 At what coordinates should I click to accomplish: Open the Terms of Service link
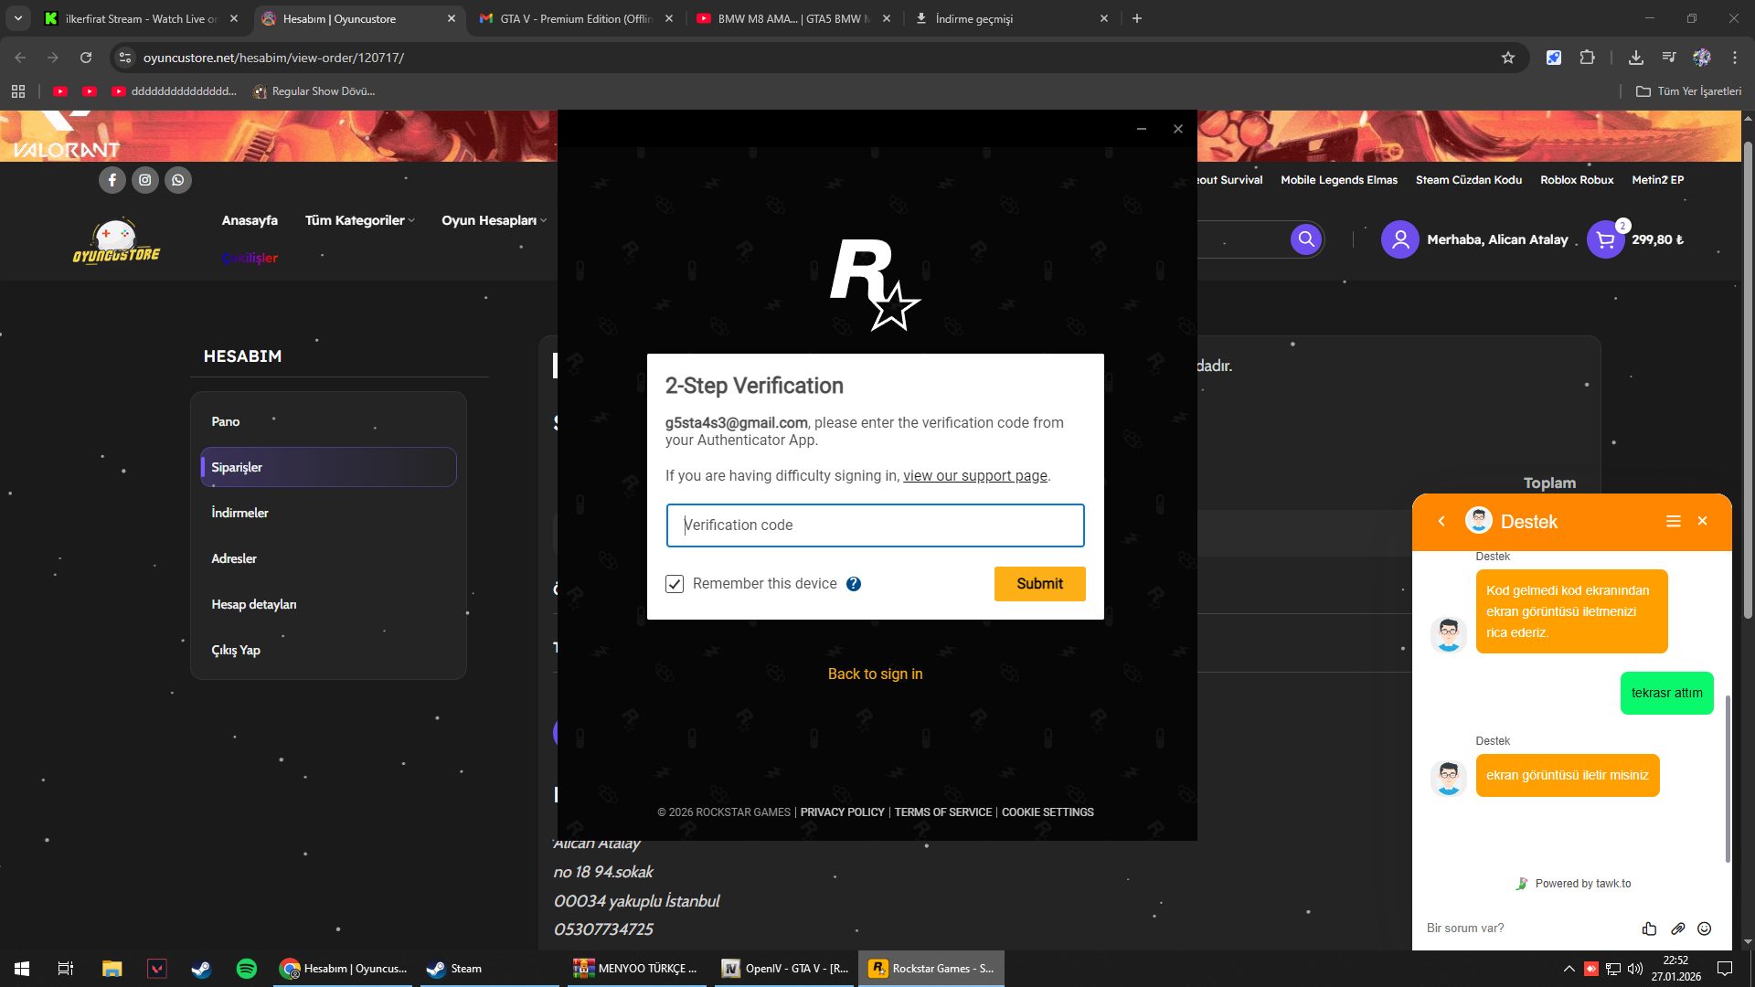coord(943,812)
